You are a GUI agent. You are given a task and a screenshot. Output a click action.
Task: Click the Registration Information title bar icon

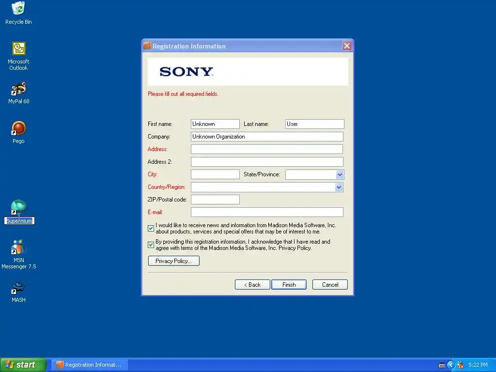[x=147, y=46]
